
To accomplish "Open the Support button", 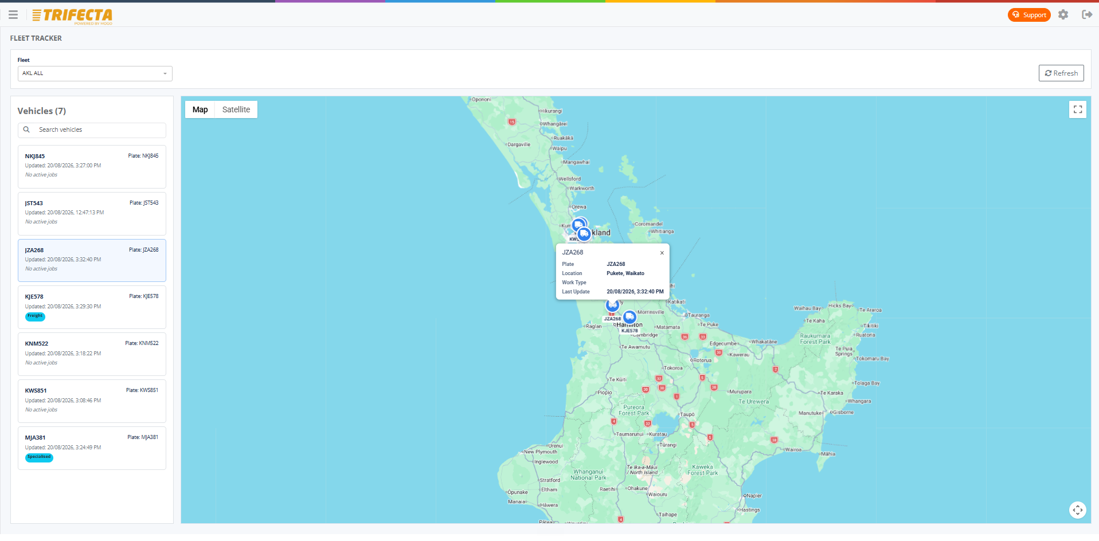I will coord(1029,15).
